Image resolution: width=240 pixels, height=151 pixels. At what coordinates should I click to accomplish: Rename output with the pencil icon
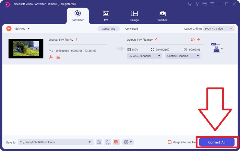pos(156,40)
